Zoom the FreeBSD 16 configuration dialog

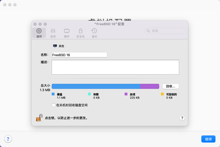tap(45, 24)
